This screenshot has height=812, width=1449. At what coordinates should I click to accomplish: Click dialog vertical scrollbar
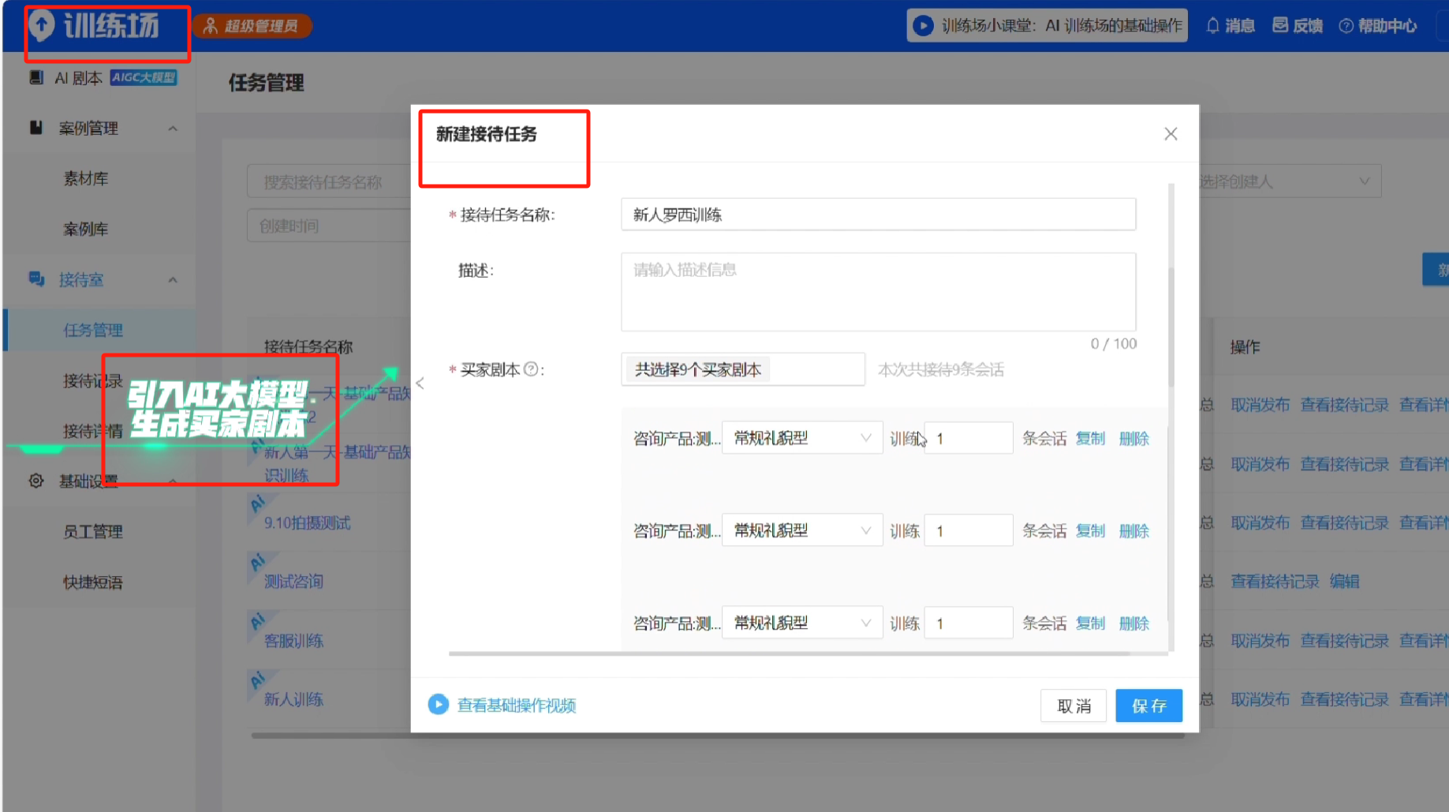coord(1171,326)
